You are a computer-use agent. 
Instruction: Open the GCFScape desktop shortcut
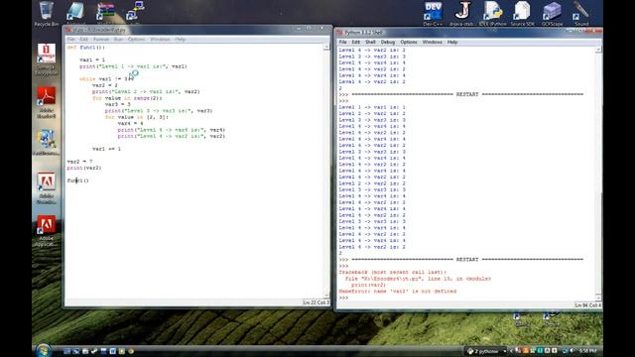[x=552, y=13]
